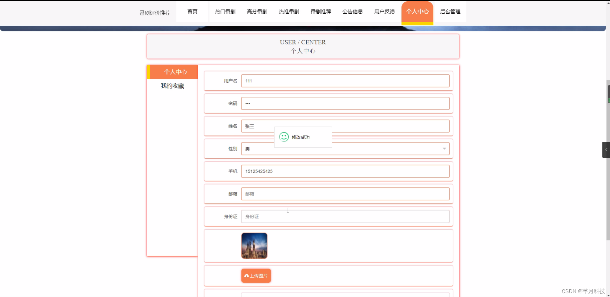The height and width of the screenshot is (297, 610).
Task: Click the 上传图片 upload button
Action: (256, 275)
